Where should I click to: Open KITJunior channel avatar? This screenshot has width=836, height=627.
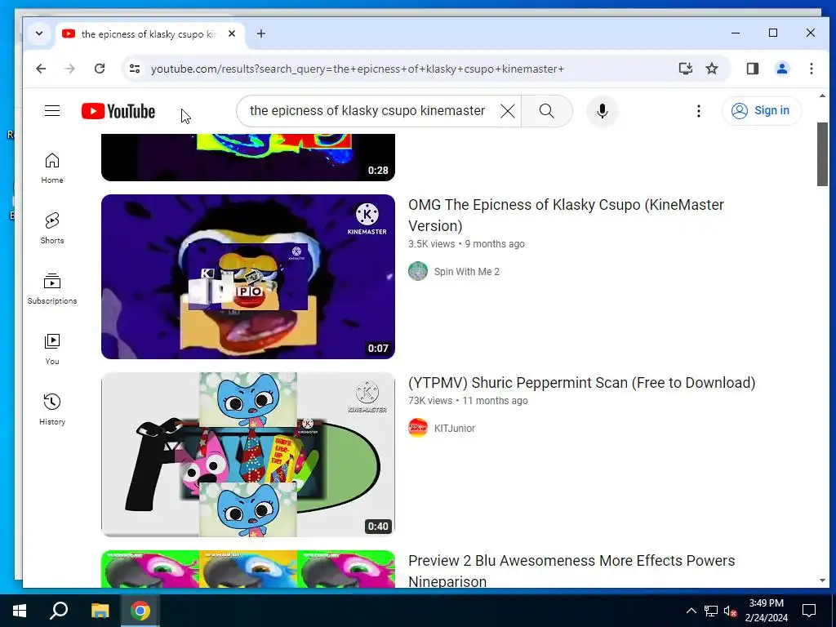tap(418, 428)
